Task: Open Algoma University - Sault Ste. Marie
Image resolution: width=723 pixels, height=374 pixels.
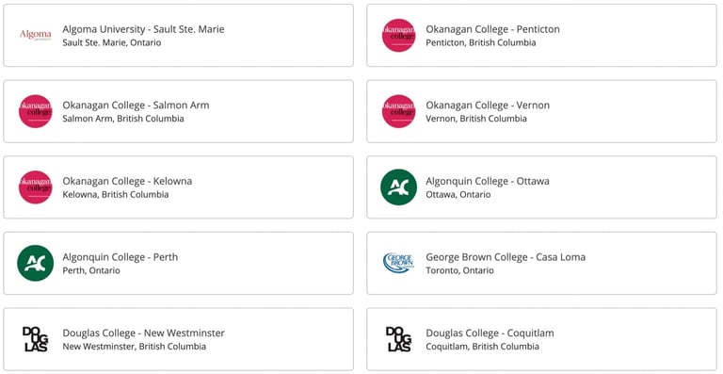Action: pyautogui.click(x=143, y=29)
